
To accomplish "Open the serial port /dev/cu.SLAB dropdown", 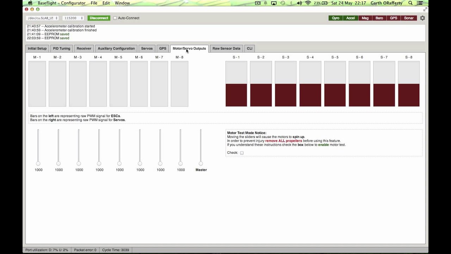I will [42, 18].
